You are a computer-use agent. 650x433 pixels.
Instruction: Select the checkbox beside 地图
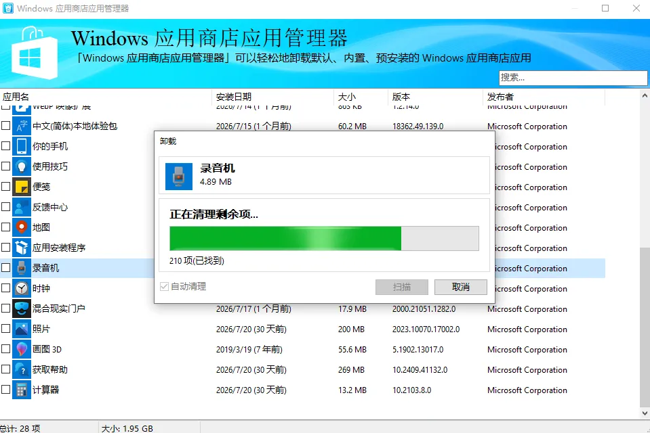(6, 227)
